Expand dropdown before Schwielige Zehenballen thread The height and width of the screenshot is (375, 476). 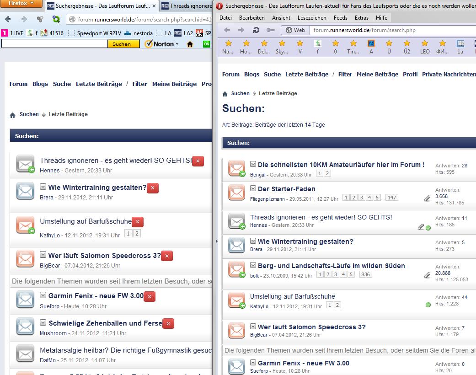(43, 322)
